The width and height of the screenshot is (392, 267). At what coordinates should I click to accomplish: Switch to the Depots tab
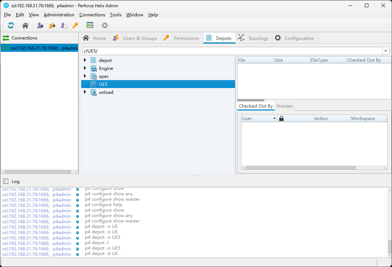219,38
